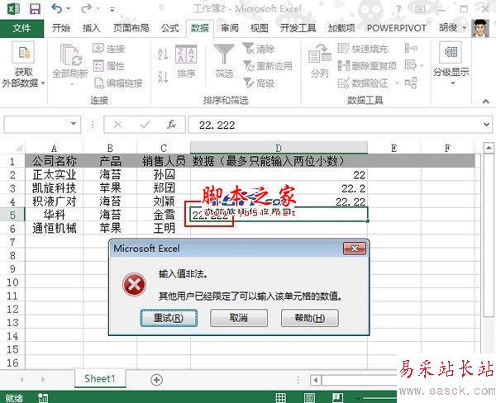The height and width of the screenshot is (403, 496).
Task: Switch to the View tab
Action: click(260, 28)
